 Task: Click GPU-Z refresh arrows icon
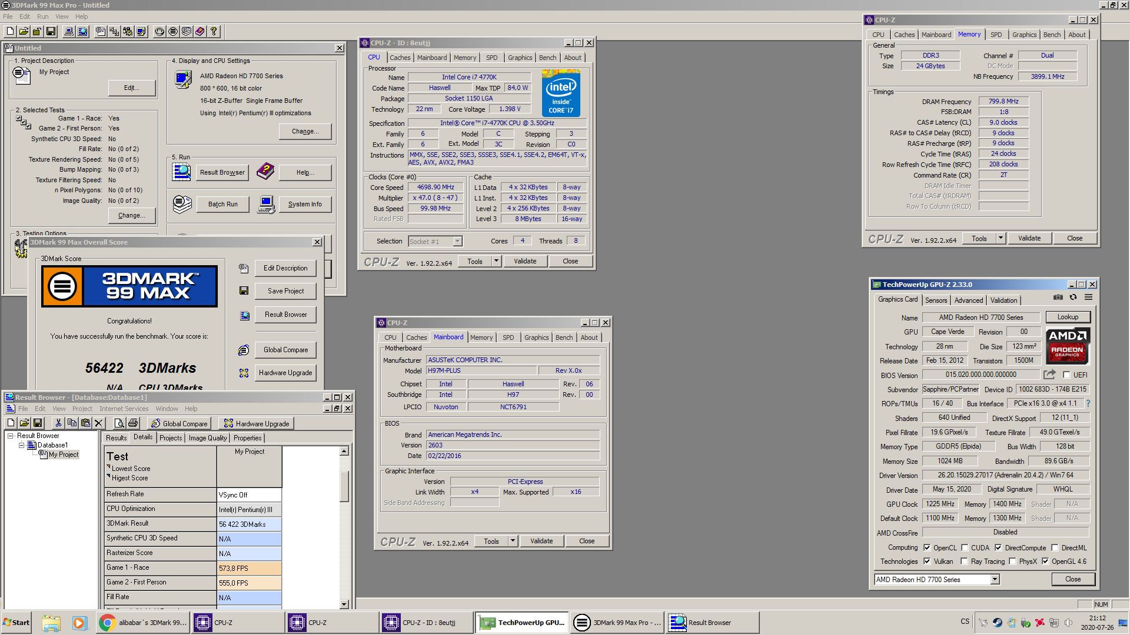click(1073, 298)
